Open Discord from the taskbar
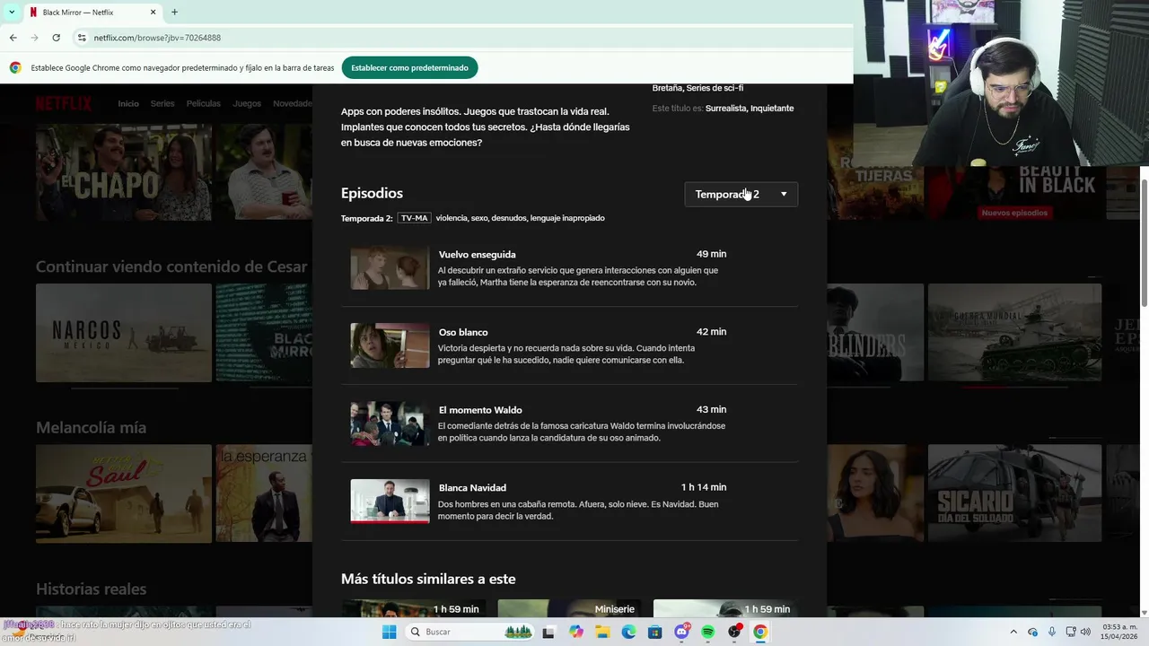This screenshot has width=1149, height=646. (681, 632)
